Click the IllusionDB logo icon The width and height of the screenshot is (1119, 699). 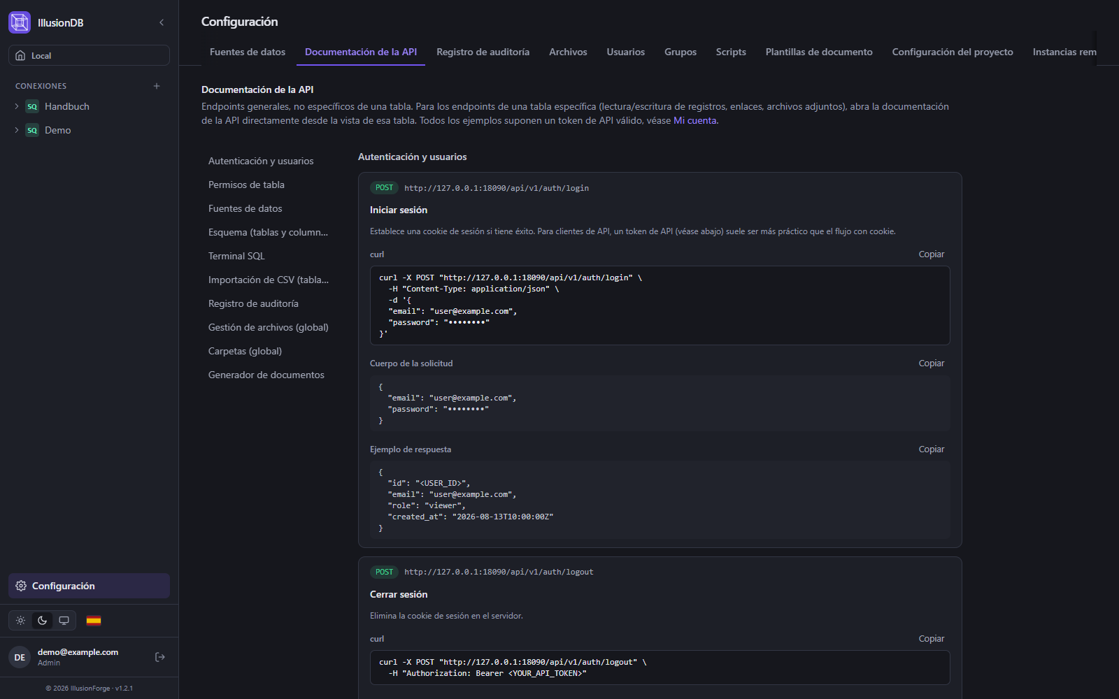[x=20, y=22]
